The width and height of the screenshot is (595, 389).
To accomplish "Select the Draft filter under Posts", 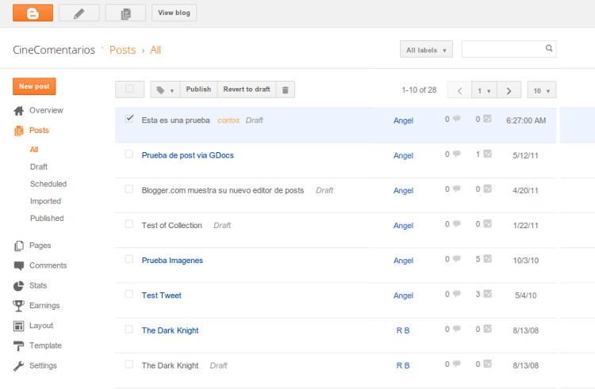I will point(39,166).
